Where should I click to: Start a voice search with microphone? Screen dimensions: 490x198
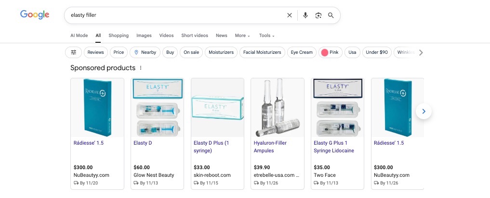(305, 15)
